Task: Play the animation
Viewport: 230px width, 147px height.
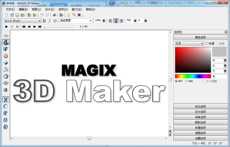Action: (x=6, y=27)
